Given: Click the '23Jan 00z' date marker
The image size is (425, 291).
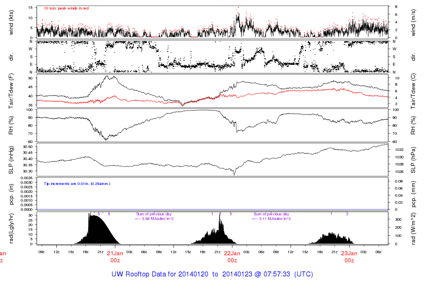Looking at the screenshot, I should [x=349, y=257].
